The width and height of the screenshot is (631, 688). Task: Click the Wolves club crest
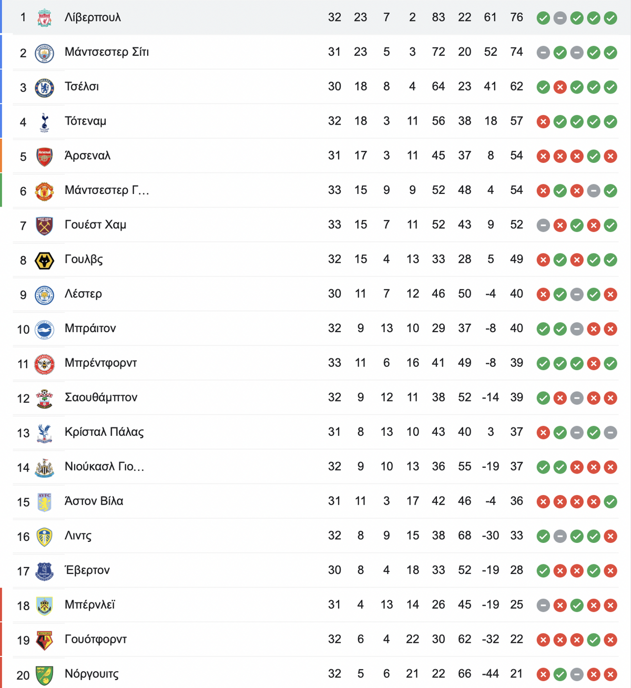tap(45, 260)
